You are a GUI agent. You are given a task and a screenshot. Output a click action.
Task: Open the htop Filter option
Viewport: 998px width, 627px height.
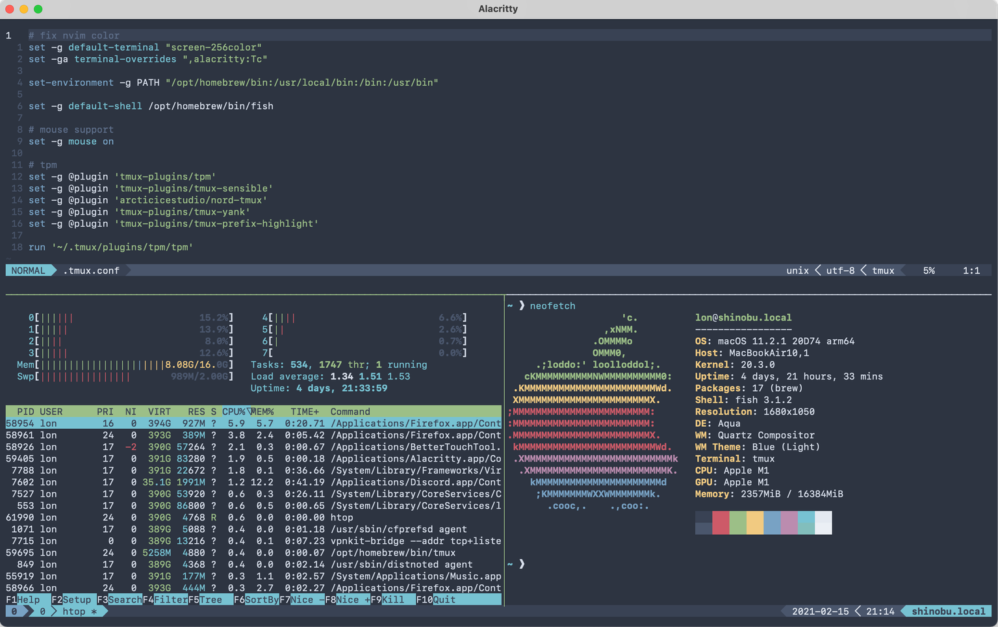coord(170,600)
